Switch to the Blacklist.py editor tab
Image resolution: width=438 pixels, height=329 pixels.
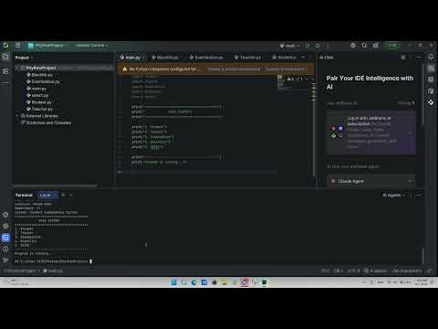point(165,58)
